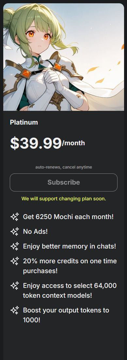Screen dimensions: 127x360
Task: Click Boost your output tokens to 1000
Action: [x=66, y=315]
